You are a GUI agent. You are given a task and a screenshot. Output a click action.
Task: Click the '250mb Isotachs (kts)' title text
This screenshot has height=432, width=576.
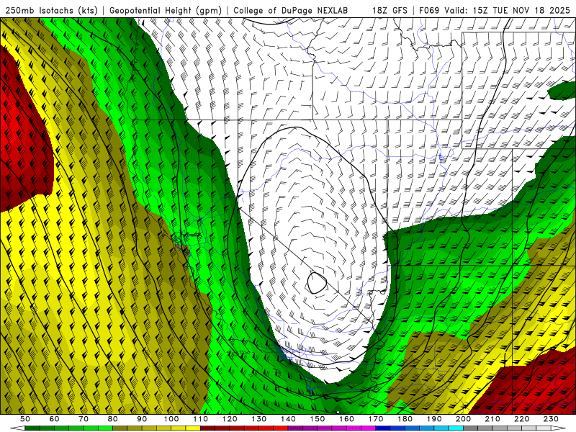tap(51, 10)
